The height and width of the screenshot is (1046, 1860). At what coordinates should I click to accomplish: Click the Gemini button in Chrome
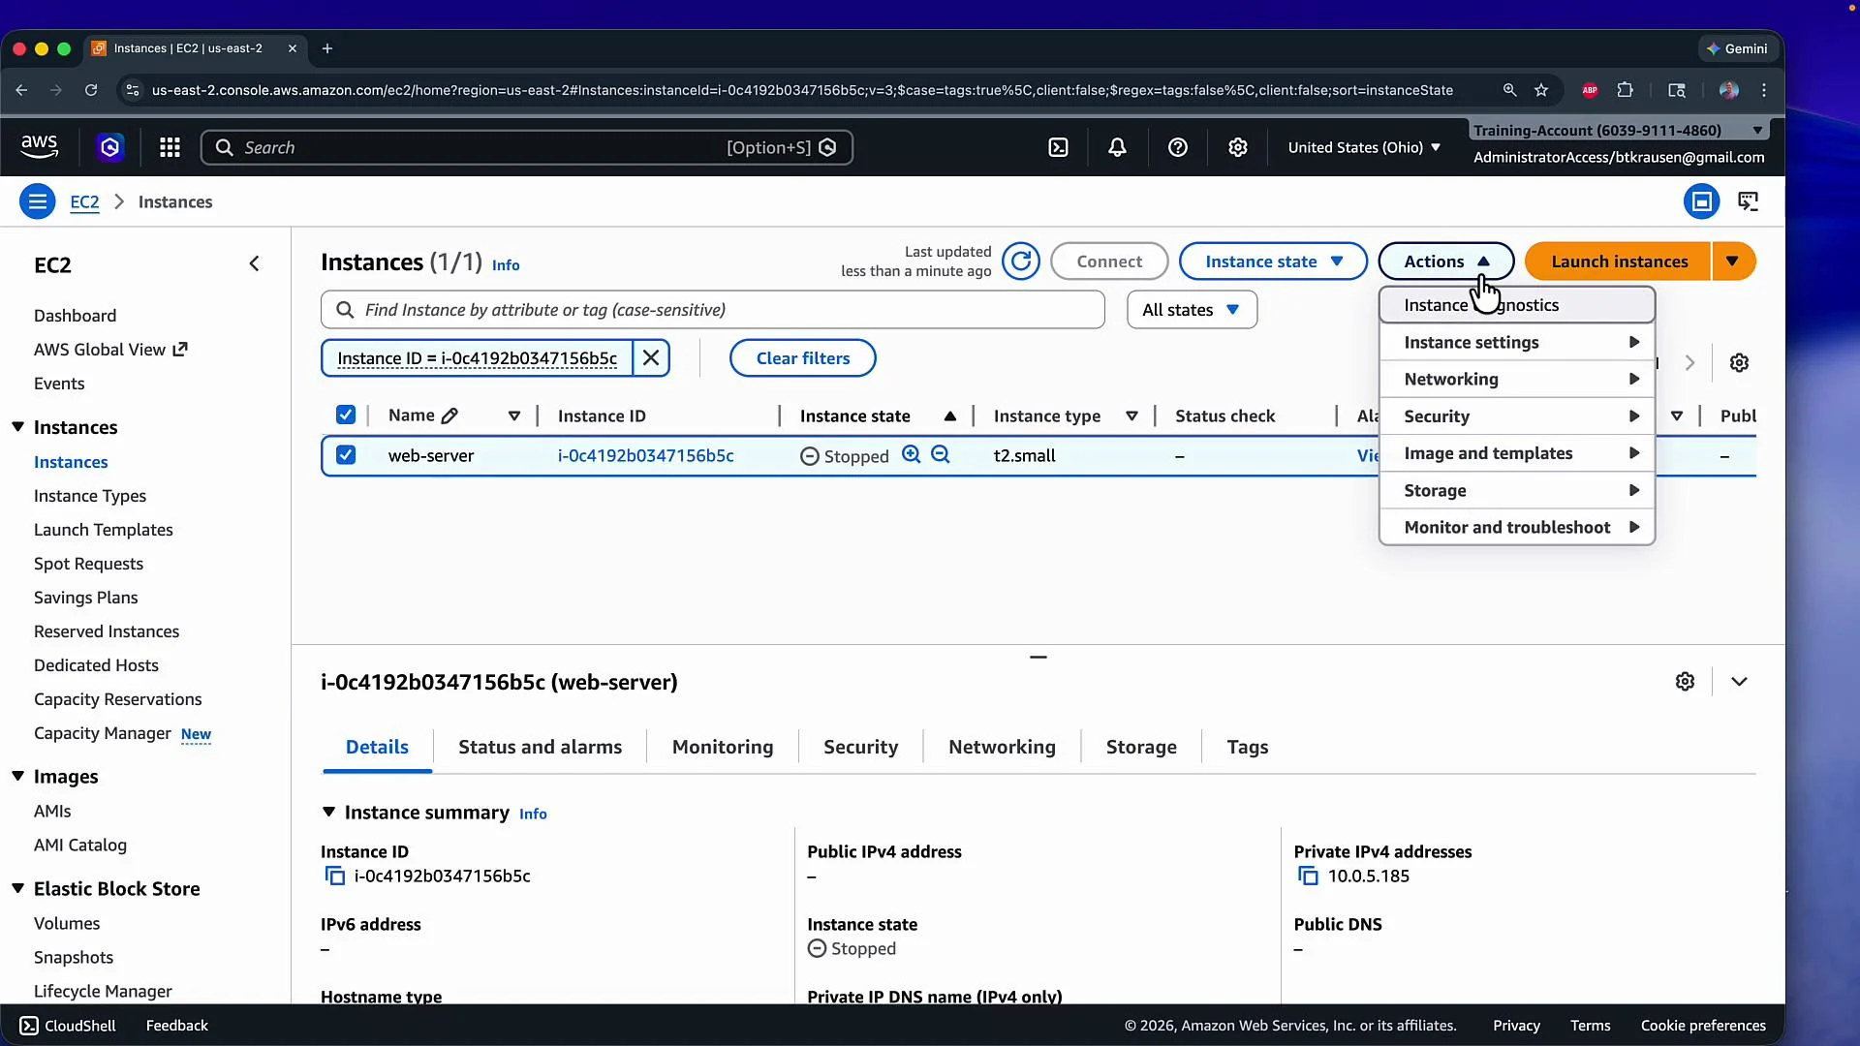[1739, 48]
